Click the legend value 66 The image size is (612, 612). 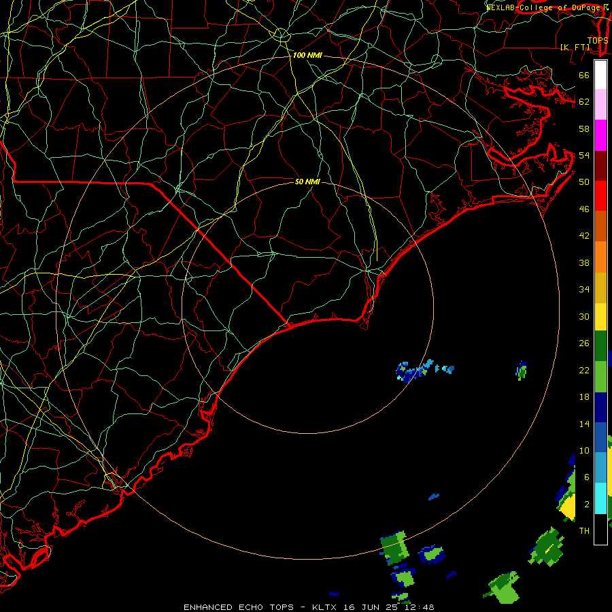pyautogui.click(x=584, y=75)
